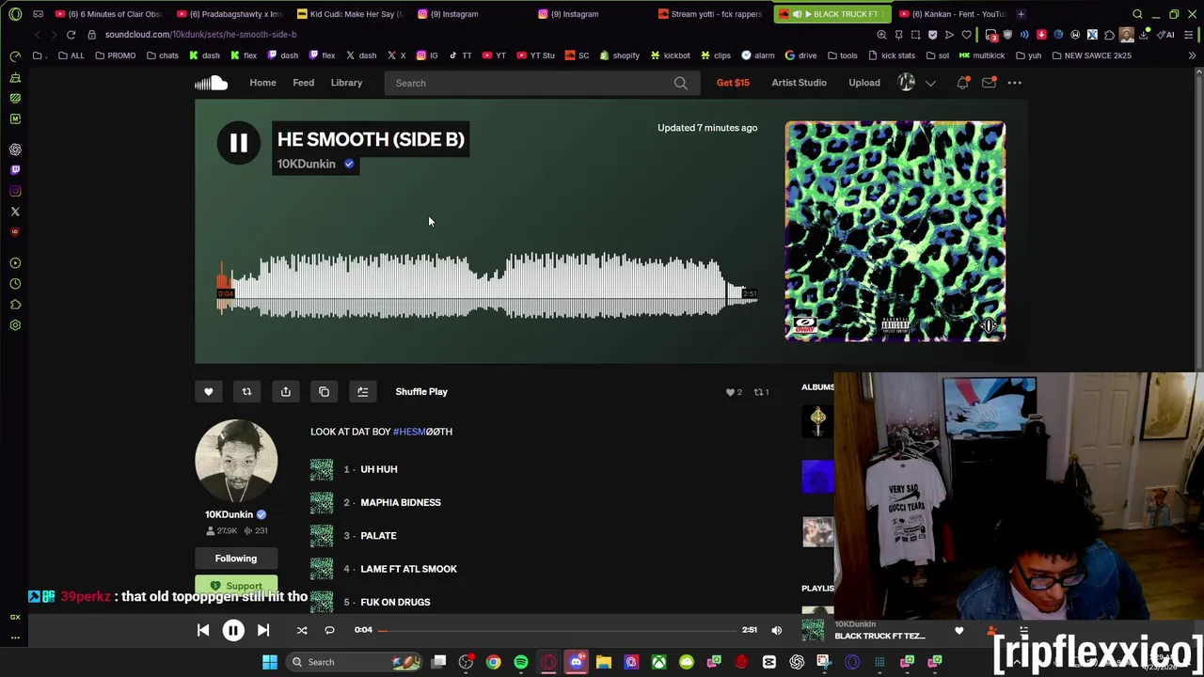Pause the HE SMOOTH (SIDE B) playlist
1204x677 pixels.
click(238, 143)
